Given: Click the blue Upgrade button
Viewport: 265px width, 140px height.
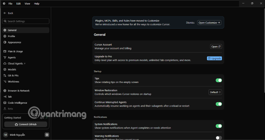Looking at the screenshot, I should click(x=214, y=58).
